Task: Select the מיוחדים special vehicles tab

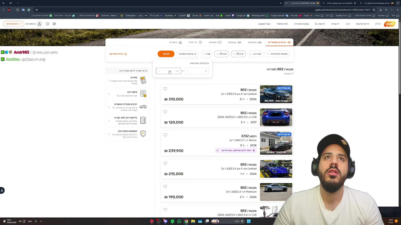Action: coord(175,42)
